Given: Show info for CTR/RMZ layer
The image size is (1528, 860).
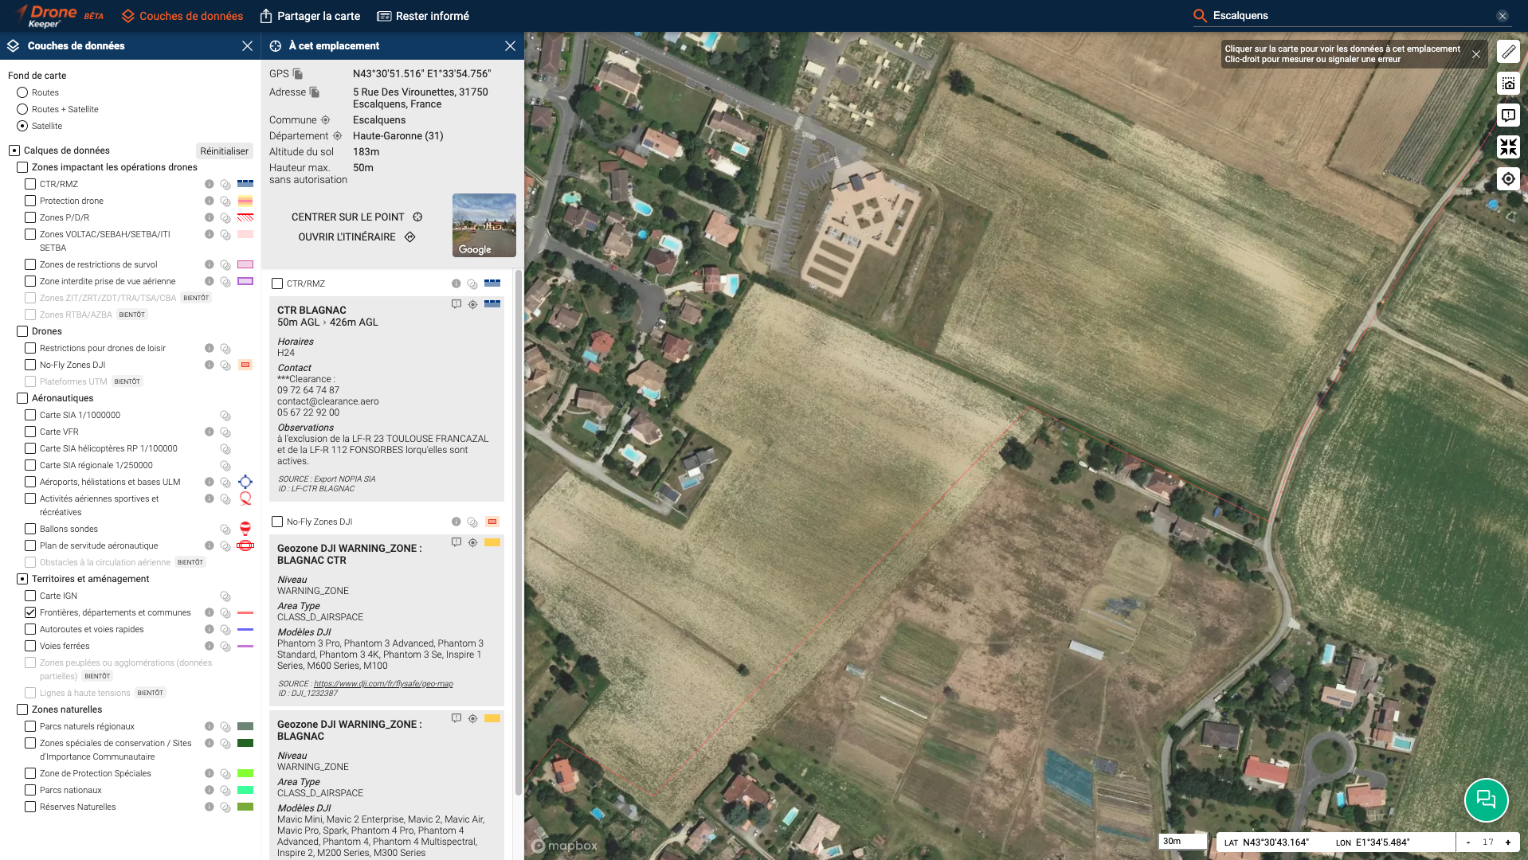Looking at the screenshot, I should coord(209,184).
